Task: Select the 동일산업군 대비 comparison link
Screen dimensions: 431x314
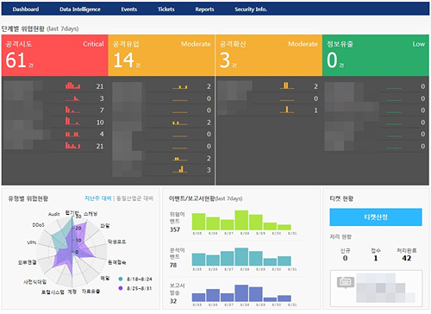Action: [134, 198]
